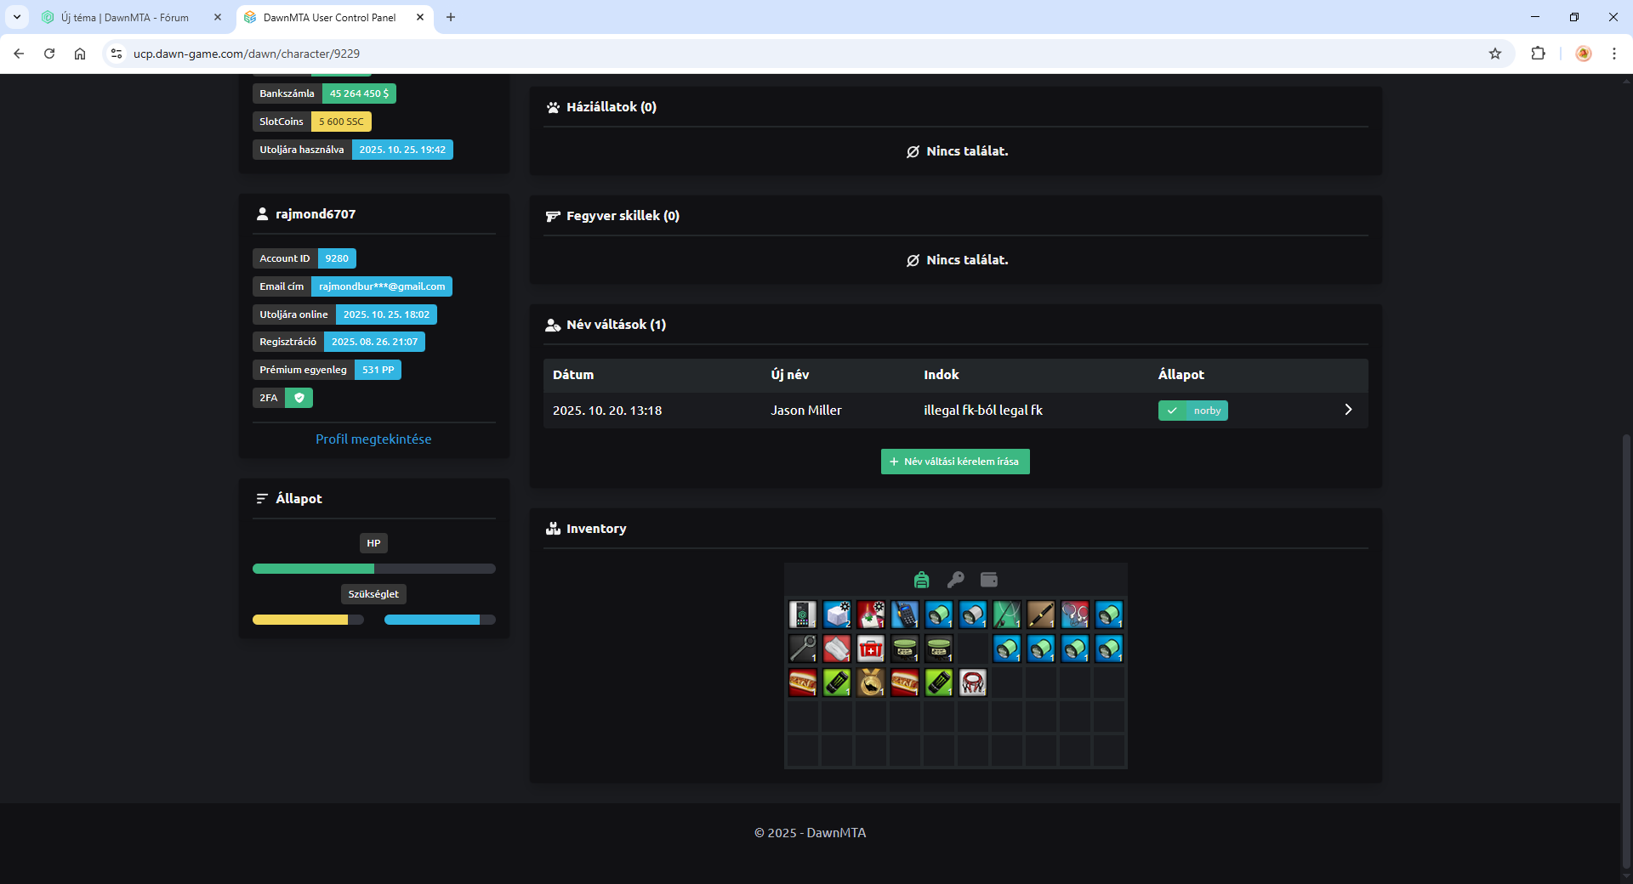Switch to the keys inventory tab
This screenshot has height=884, width=1633.
955,580
